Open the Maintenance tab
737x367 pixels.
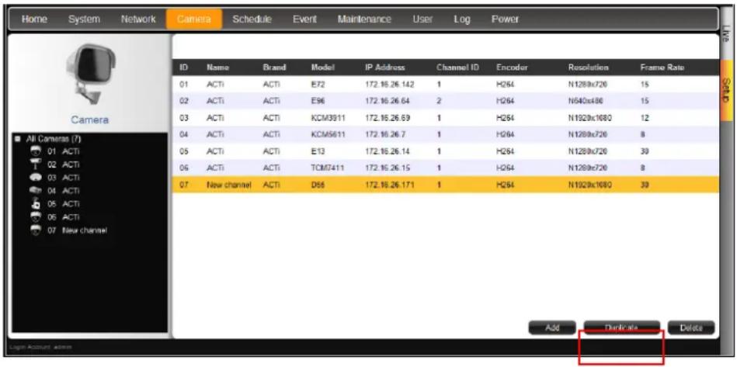tap(363, 19)
